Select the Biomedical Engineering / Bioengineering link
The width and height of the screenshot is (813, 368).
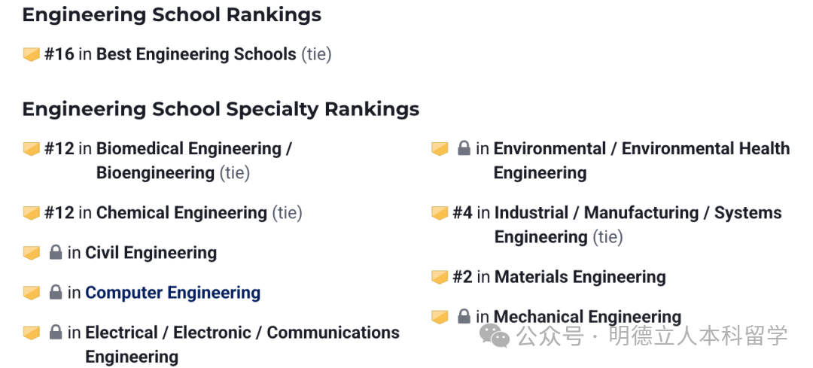(194, 161)
